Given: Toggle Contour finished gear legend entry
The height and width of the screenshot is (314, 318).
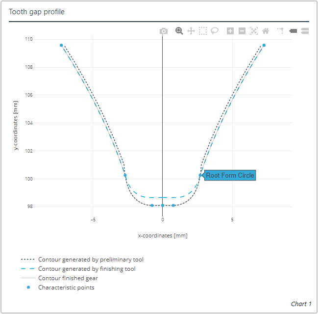Looking at the screenshot, I should click(59, 278).
